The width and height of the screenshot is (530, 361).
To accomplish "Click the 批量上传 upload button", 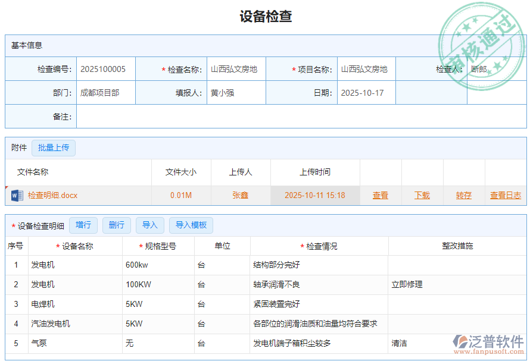I will coord(53,147).
